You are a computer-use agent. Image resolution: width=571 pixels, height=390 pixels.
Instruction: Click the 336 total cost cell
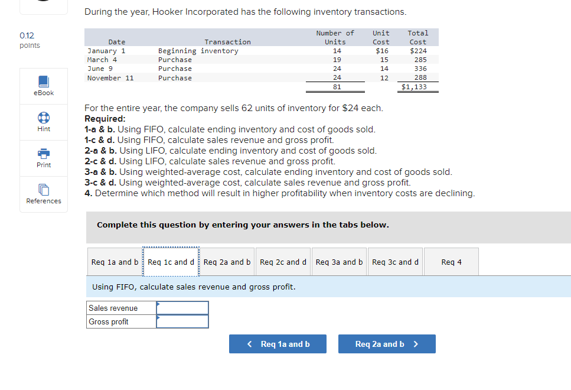[420, 69]
